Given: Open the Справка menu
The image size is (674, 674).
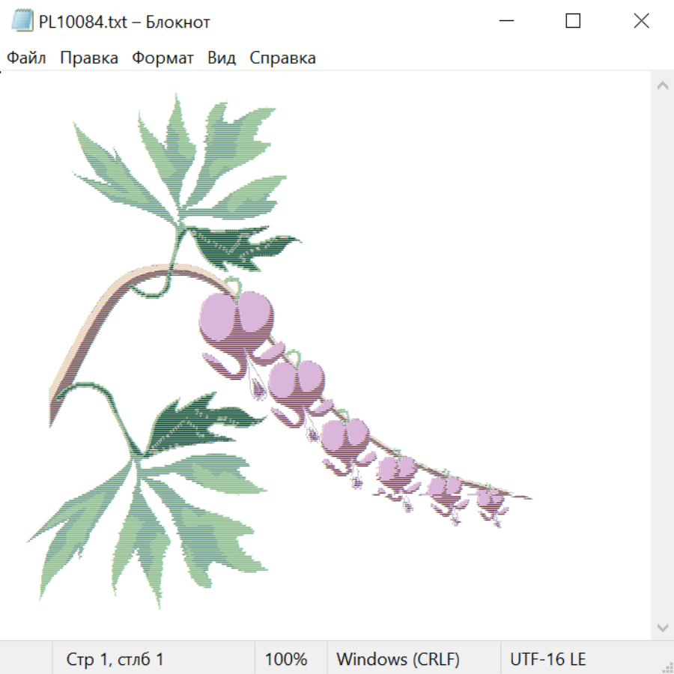Looking at the screenshot, I should (x=282, y=58).
